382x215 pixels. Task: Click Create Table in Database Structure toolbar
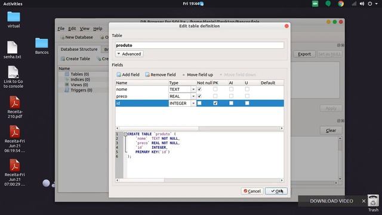tap(75, 59)
